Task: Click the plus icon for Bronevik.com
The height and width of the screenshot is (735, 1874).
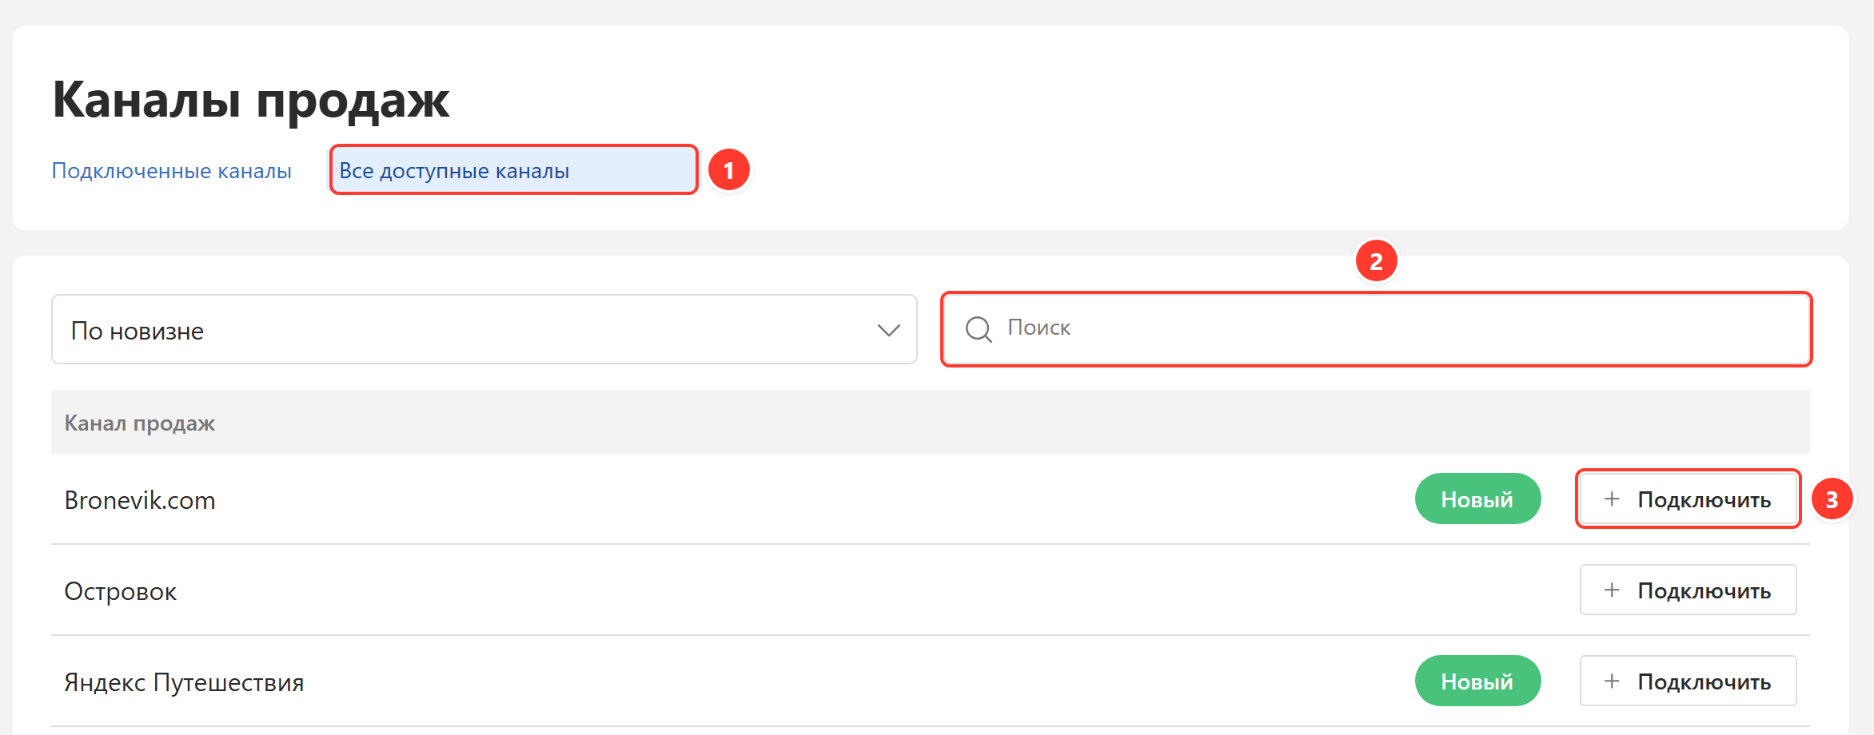Action: pos(1612,499)
